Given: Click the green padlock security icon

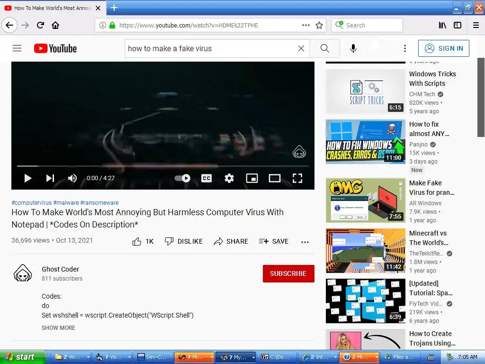Looking at the screenshot, I should (x=112, y=26).
